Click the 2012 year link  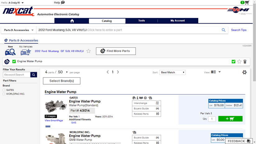click(38, 51)
